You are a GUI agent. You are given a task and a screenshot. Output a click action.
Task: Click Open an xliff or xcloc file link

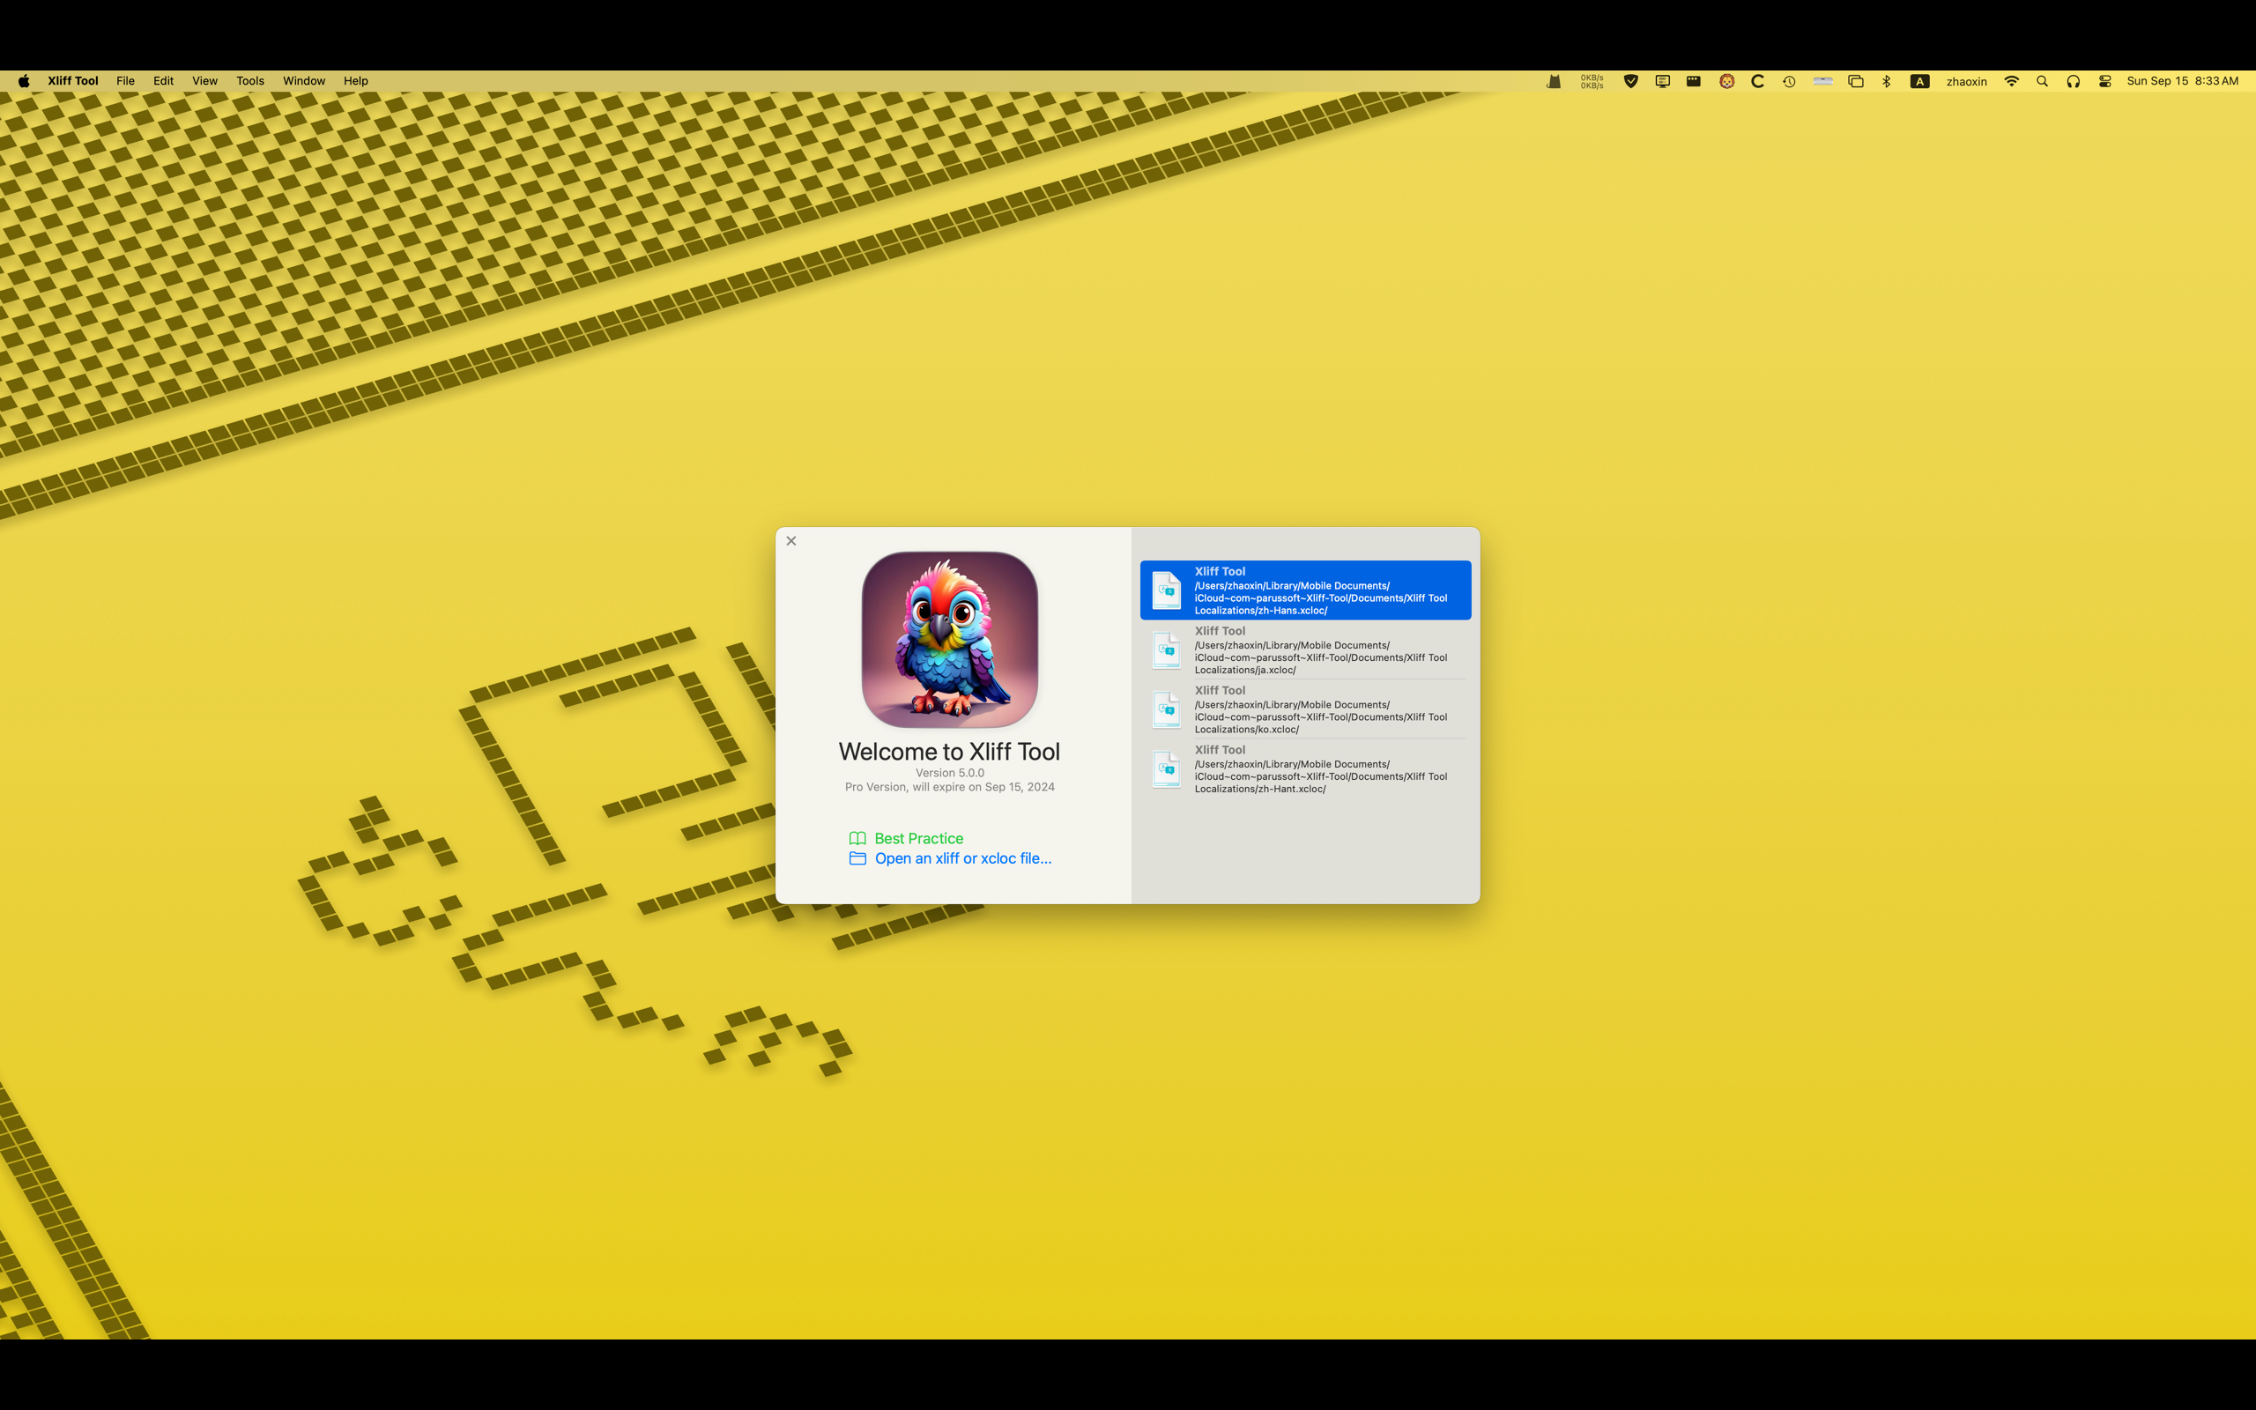click(x=963, y=858)
